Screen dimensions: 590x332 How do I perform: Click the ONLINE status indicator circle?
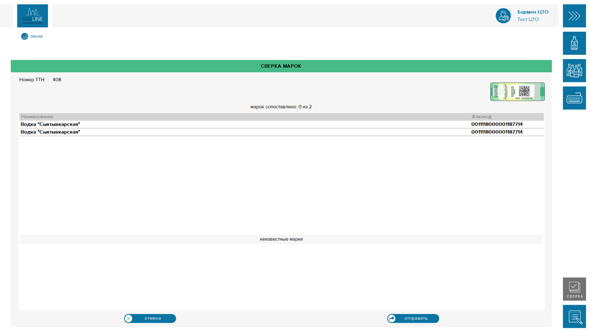[x=25, y=37]
